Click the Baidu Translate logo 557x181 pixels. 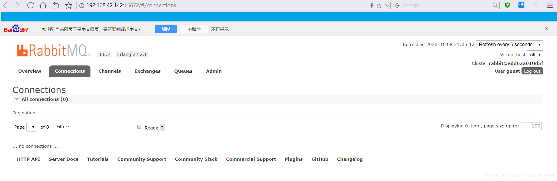(16, 28)
